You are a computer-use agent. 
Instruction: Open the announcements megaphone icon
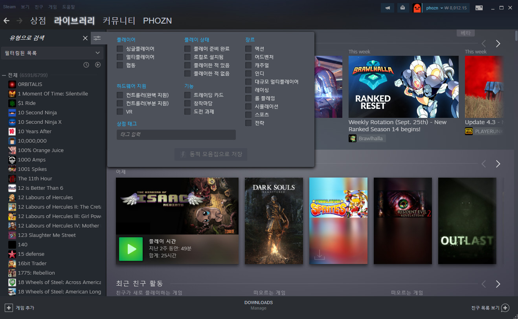tap(388, 8)
